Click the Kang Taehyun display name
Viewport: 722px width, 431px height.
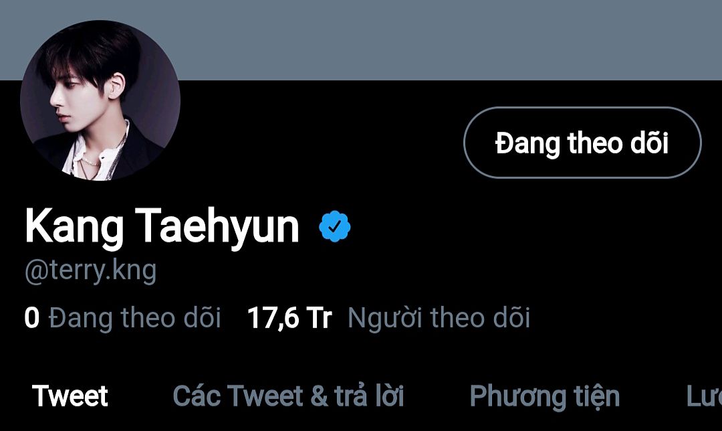point(162,226)
